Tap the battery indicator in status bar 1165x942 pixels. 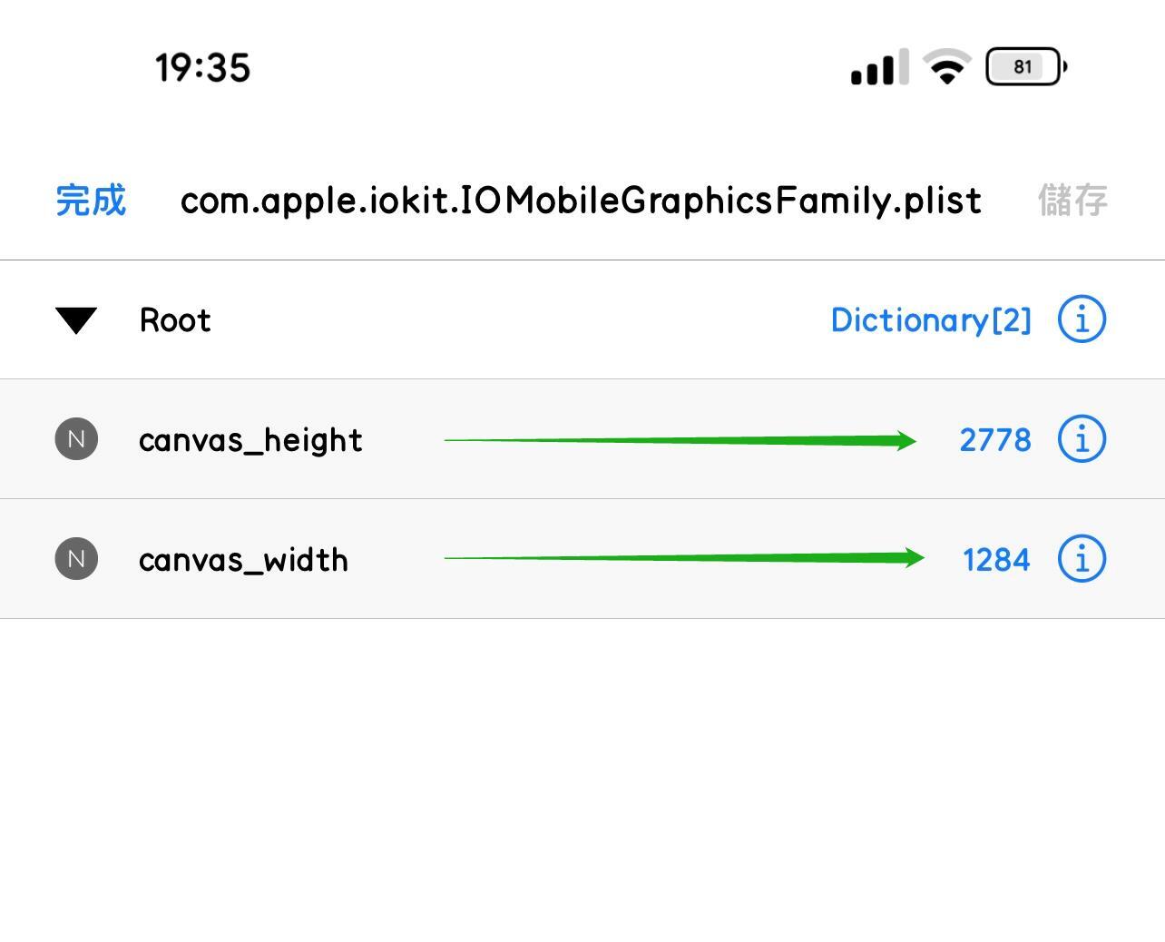click(1026, 66)
